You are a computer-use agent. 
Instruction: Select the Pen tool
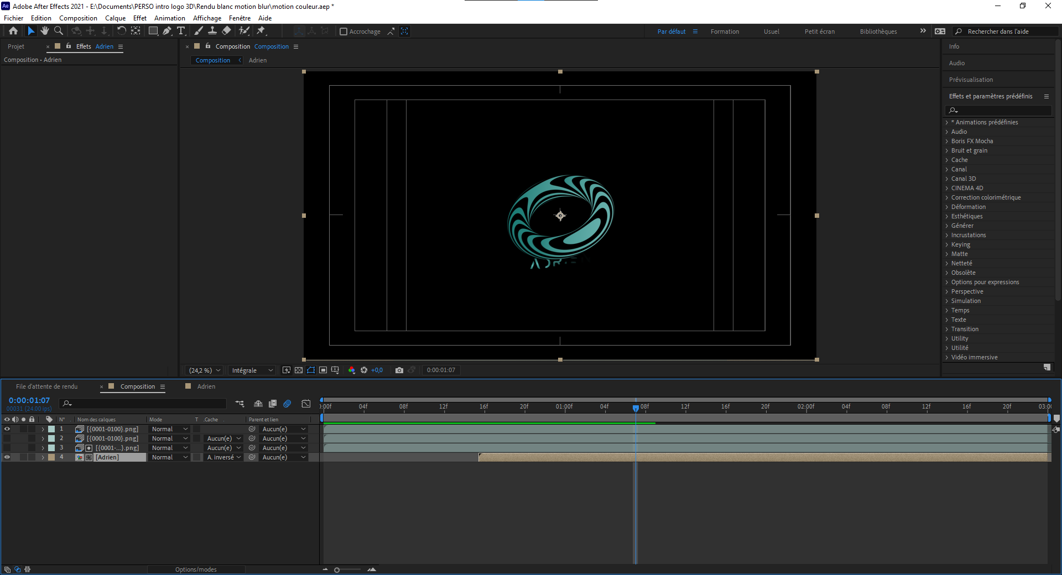coord(167,31)
